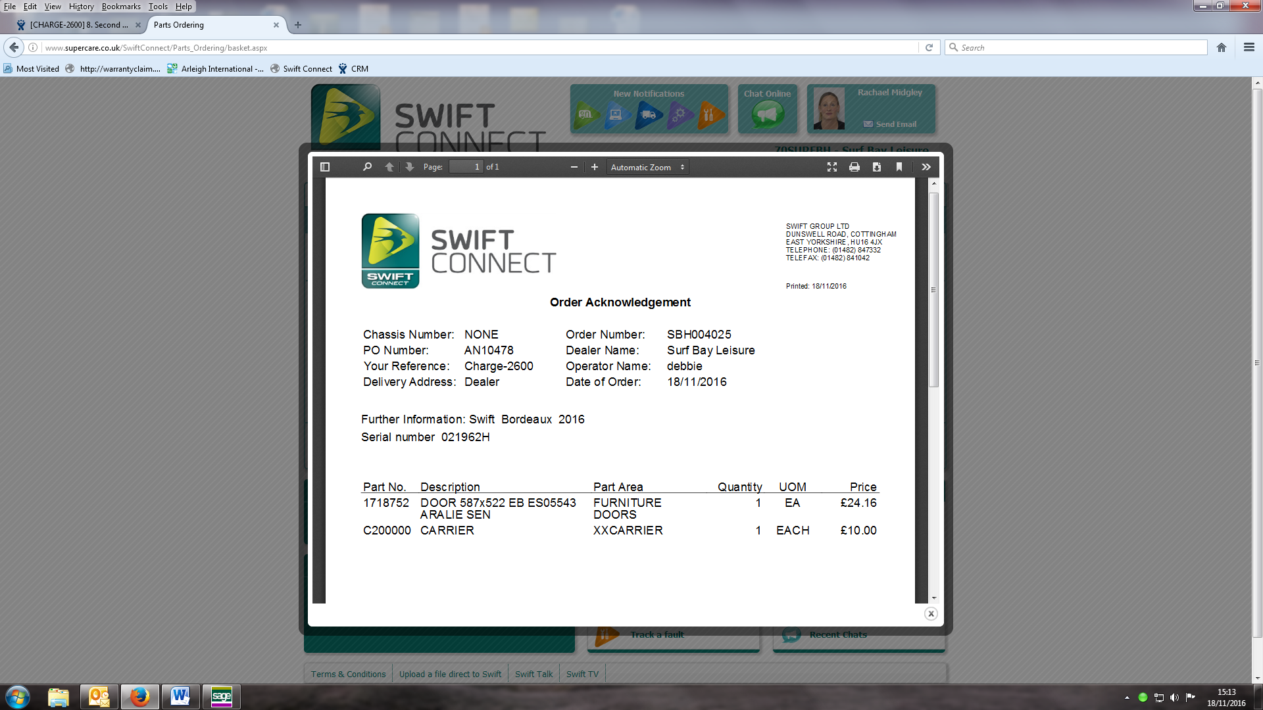Image resolution: width=1263 pixels, height=710 pixels.
Task: Open the Bookmarks menu
Action: 121,7
